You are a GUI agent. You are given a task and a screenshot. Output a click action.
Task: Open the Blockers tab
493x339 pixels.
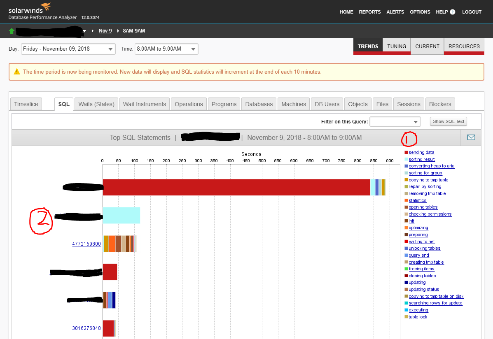coord(440,104)
